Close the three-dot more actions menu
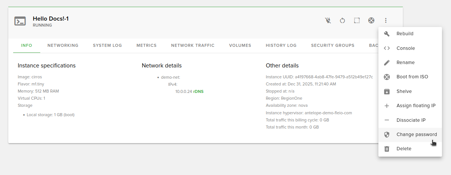The height and width of the screenshot is (175, 451). click(x=386, y=20)
